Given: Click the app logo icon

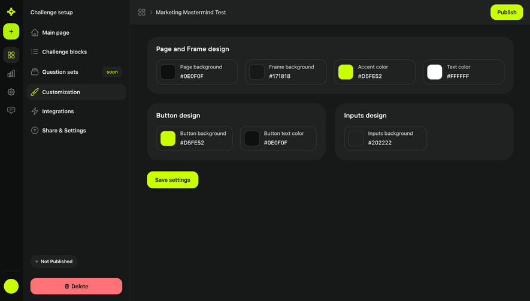Looking at the screenshot, I should coord(11,12).
